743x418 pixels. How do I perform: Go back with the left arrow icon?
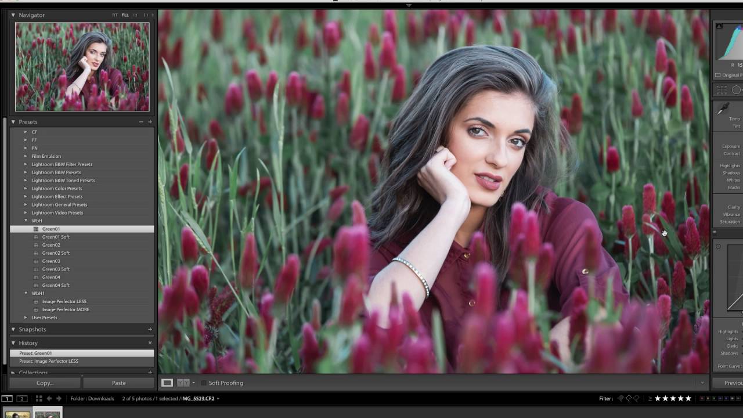49,398
